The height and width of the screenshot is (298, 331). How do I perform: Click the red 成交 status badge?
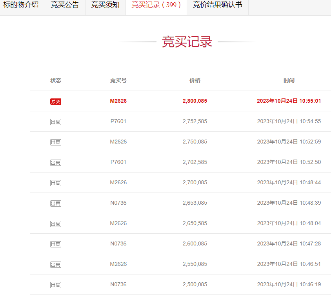pyautogui.click(x=56, y=102)
